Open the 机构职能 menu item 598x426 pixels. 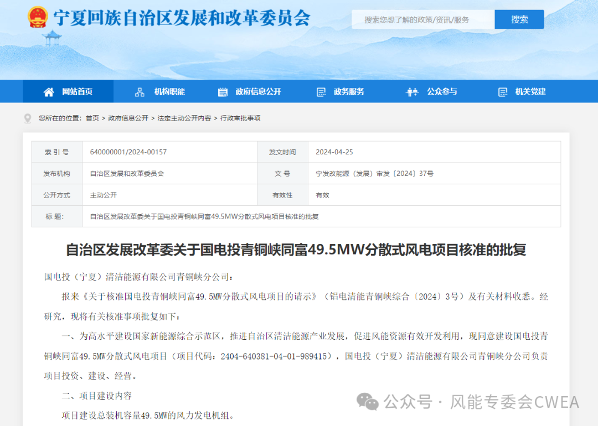tap(169, 92)
